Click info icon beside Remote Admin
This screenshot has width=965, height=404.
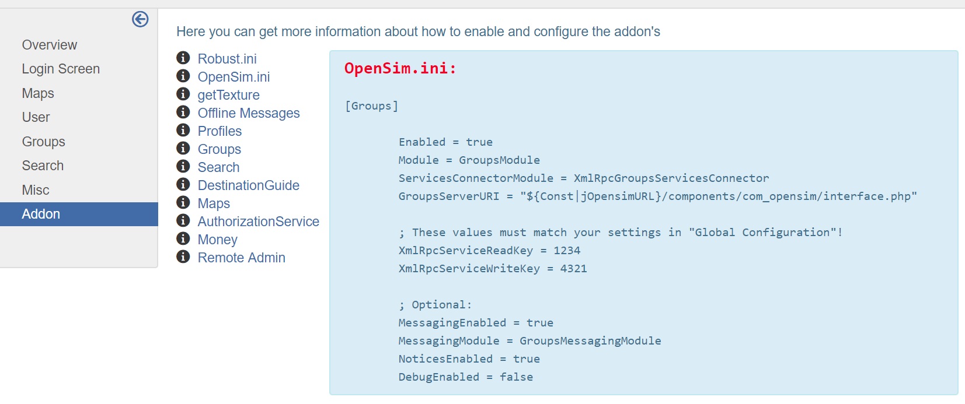click(183, 257)
